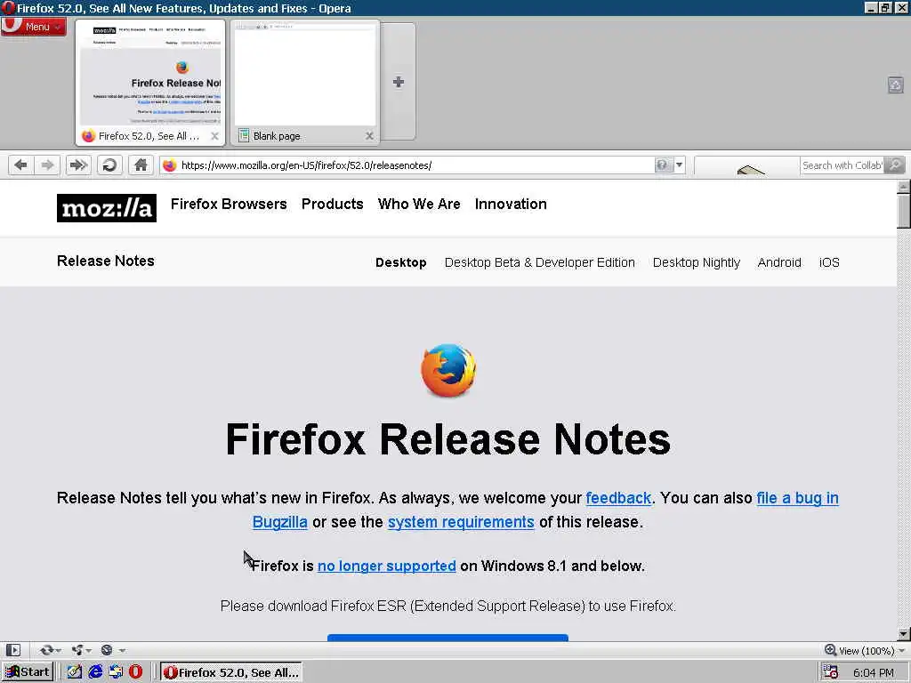911x683 pixels.
Task: Click the Opera Unite status icon
Action: coord(77,650)
